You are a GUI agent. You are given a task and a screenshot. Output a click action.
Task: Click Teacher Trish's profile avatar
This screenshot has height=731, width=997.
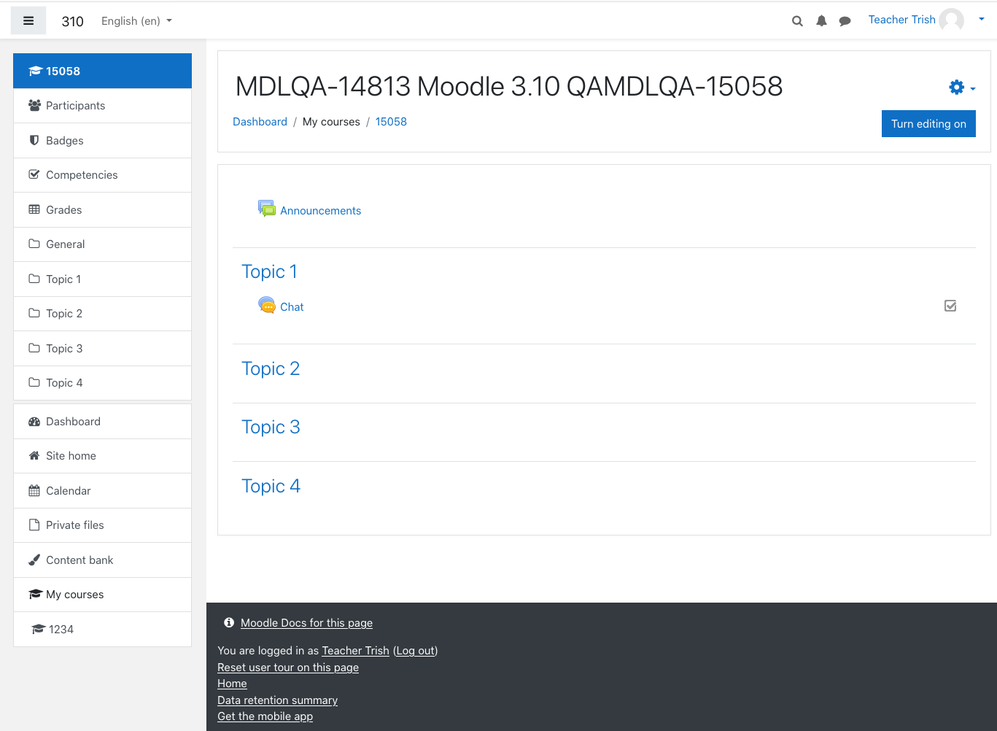pyautogui.click(x=952, y=20)
